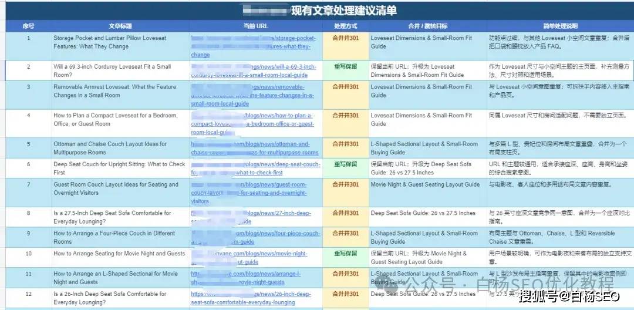Click sequence number 1 in the 序号 column
This screenshot has width=634, height=310.
[28, 38]
